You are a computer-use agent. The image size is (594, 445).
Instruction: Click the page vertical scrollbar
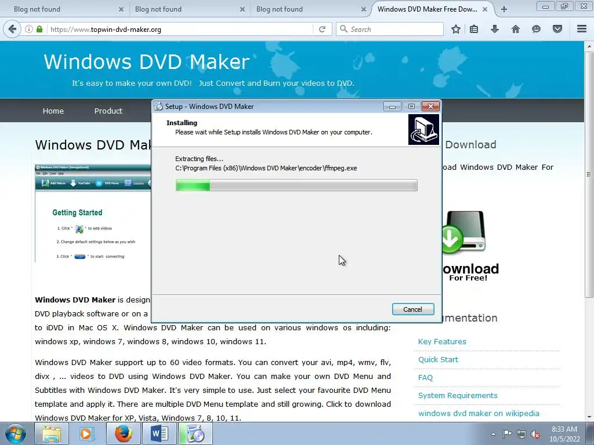coord(588,174)
